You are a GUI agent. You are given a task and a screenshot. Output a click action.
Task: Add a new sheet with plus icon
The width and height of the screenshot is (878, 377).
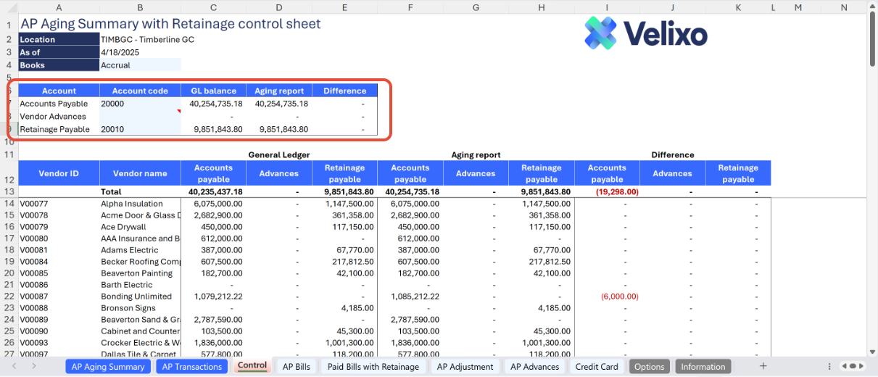[x=763, y=366]
